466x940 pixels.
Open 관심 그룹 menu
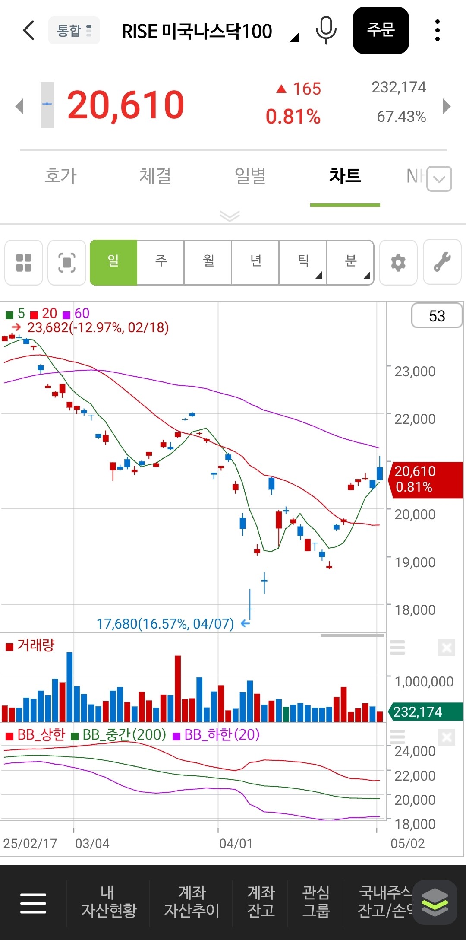[x=316, y=901]
